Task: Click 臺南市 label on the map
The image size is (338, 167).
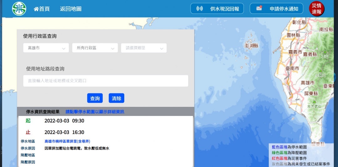Action: click(292, 69)
